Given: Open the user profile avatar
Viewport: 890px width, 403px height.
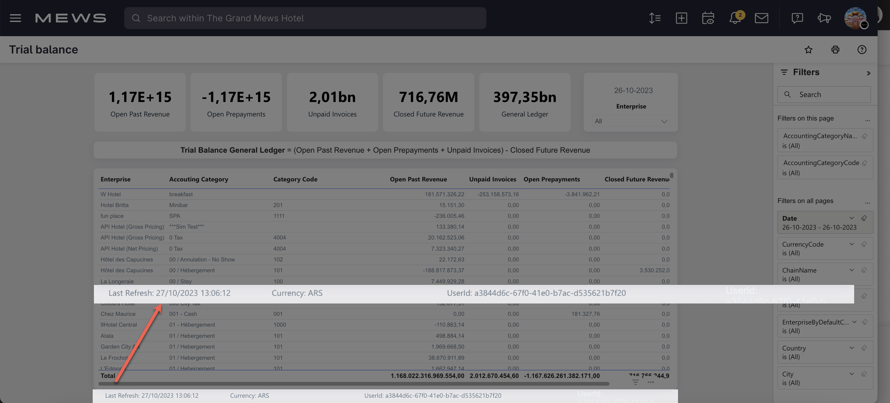Looking at the screenshot, I should point(855,18).
